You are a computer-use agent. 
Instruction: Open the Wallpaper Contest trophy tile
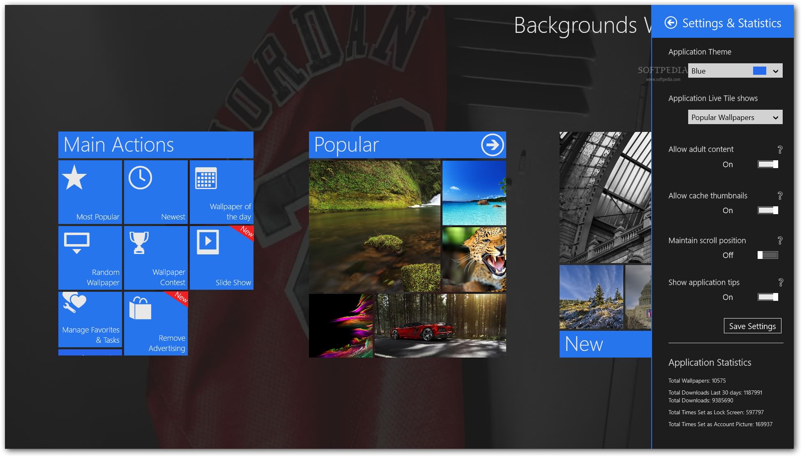tap(156, 258)
